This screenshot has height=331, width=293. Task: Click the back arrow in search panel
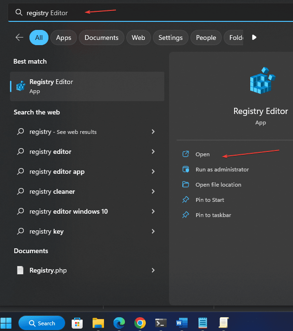pyautogui.click(x=19, y=38)
